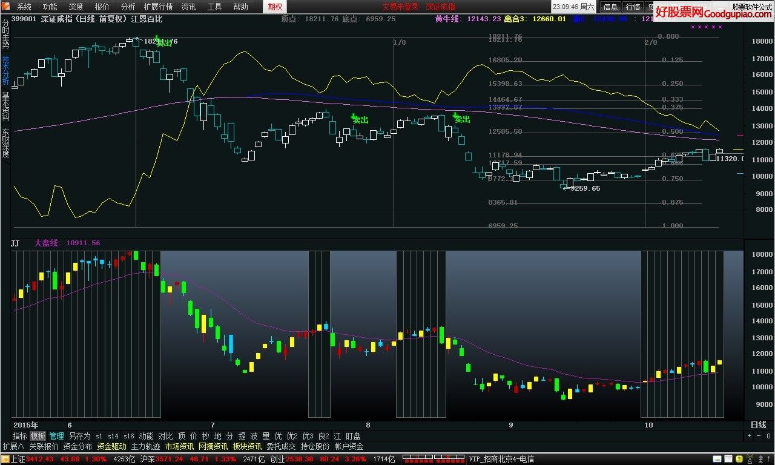Image resolution: width=775 pixels, height=465 pixels.
Task: Open the 工具 menu
Action: [215, 7]
